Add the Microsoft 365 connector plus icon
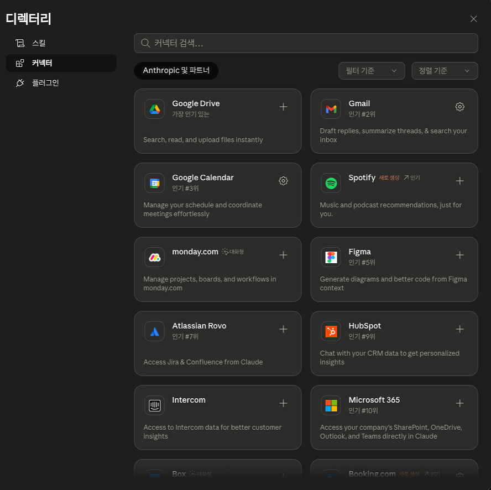This screenshot has width=491, height=490. tap(459, 403)
